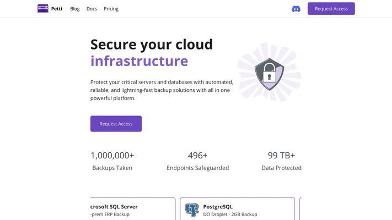The width and height of the screenshot is (392, 220).
Task: Go to the Pricing page
Action: [x=111, y=9]
